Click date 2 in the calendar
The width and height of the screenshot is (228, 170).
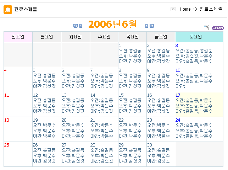(148, 46)
